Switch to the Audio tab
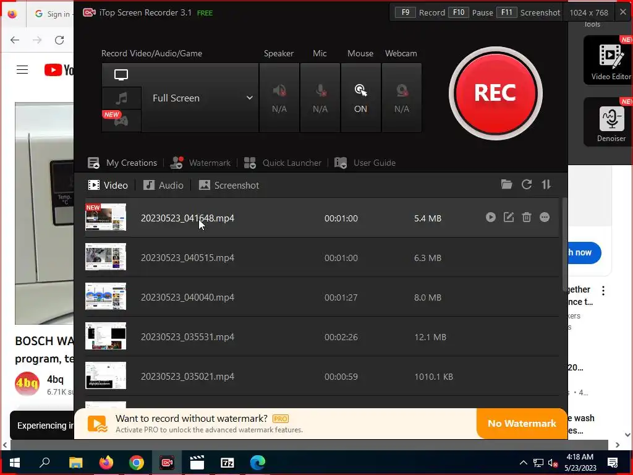Viewport: 633px width, 475px height. tap(163, 186)
